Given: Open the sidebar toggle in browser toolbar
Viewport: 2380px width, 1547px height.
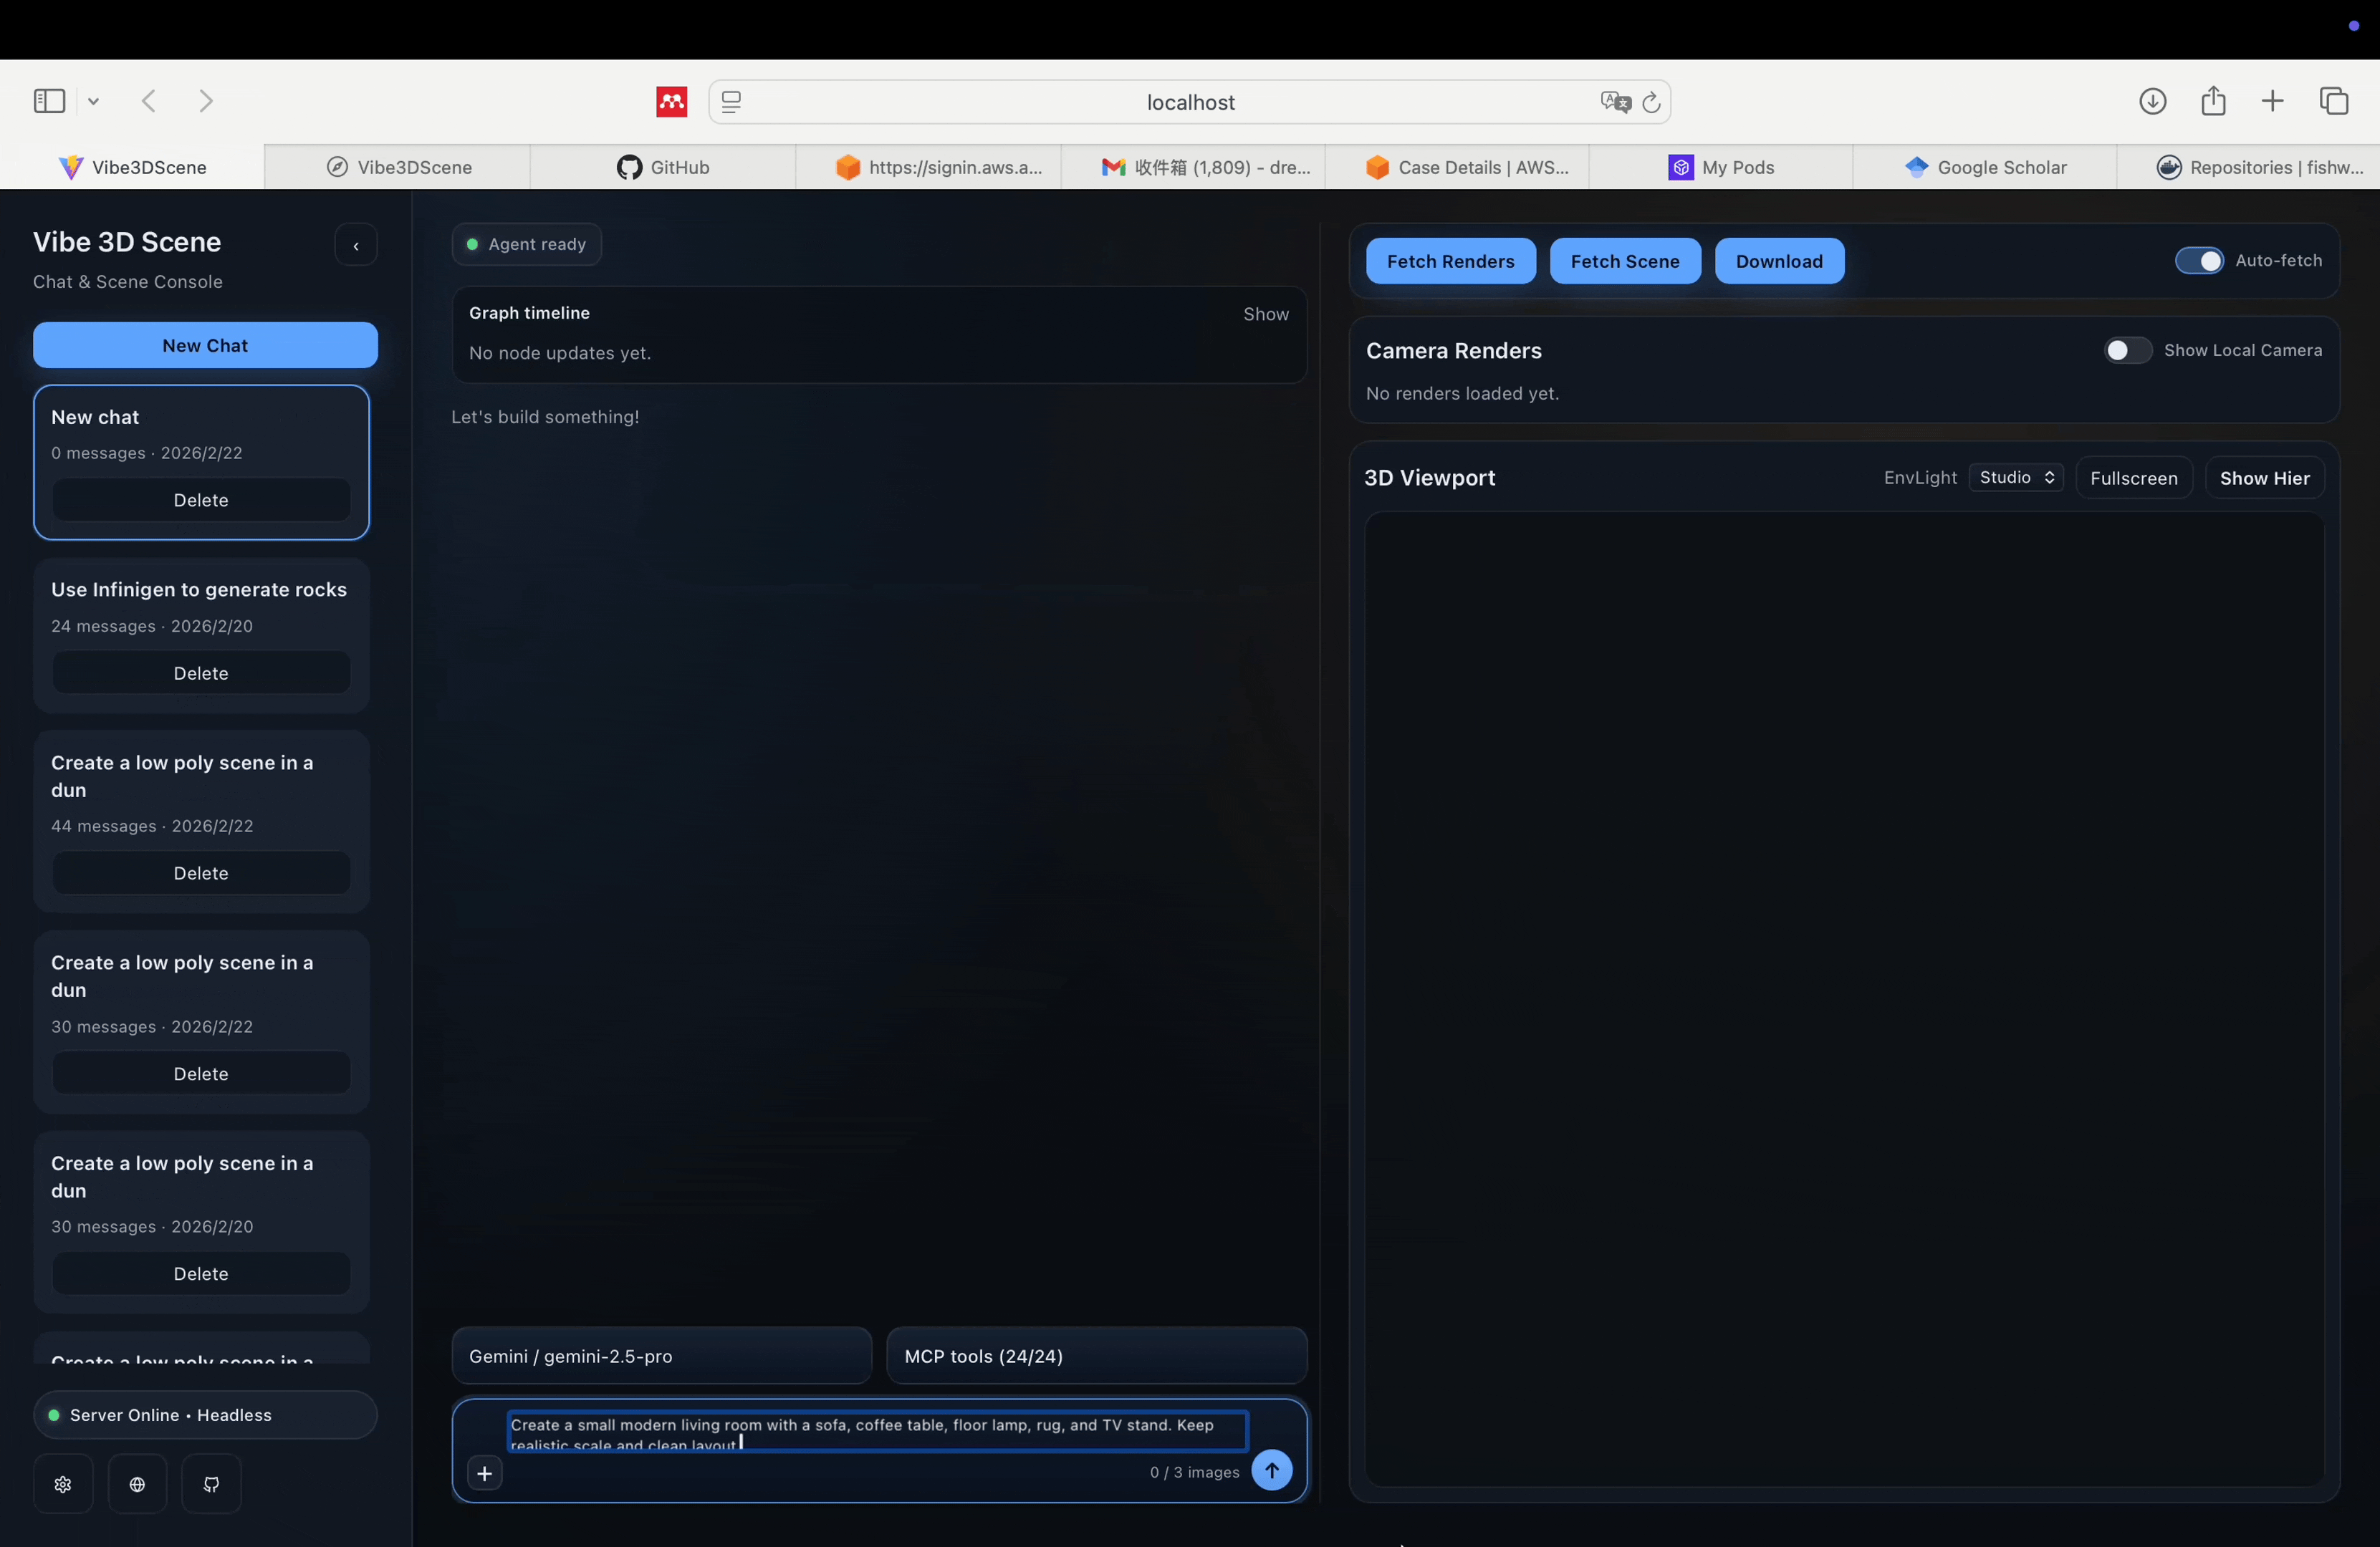Looking at the screenshot, I should pyautogui.click(x=47, y=100).
